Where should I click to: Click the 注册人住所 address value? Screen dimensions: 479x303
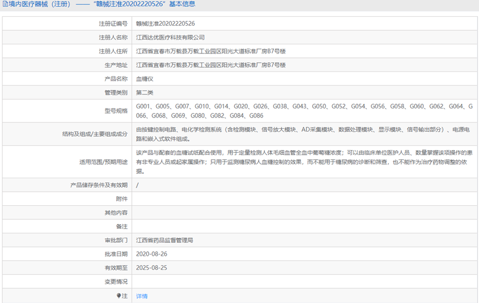click(211, 51)
